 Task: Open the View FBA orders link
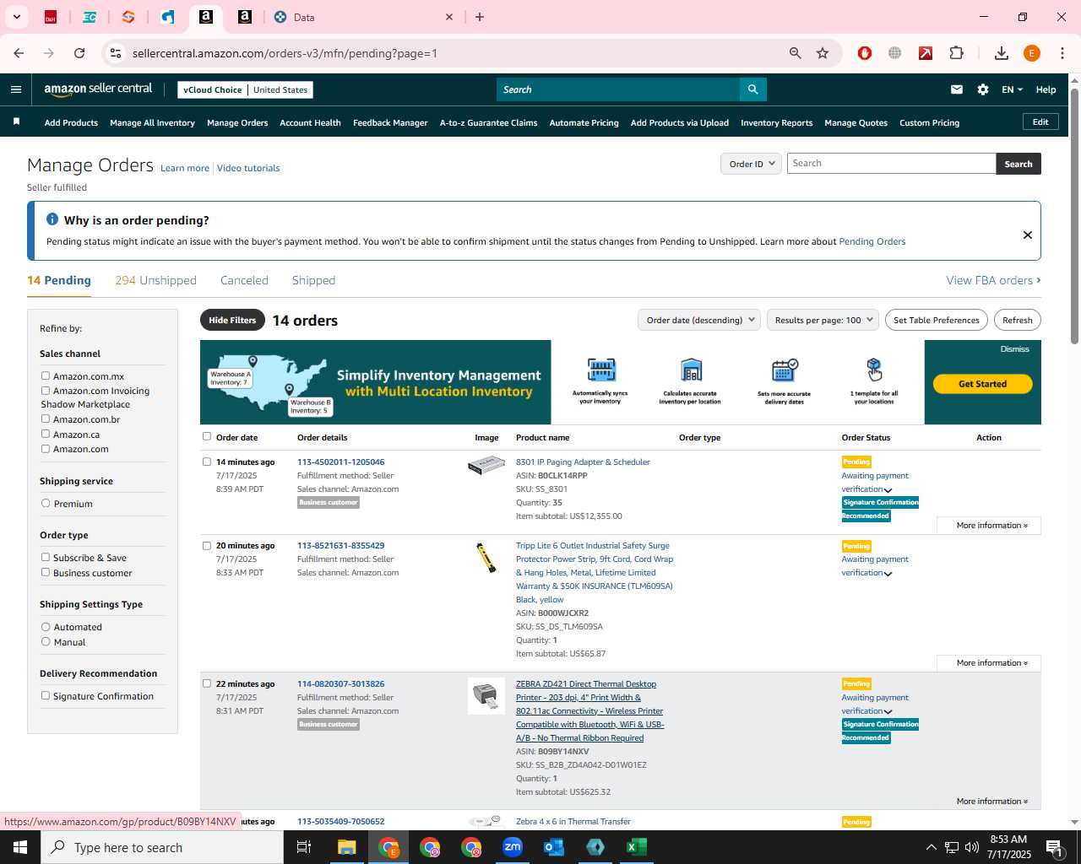pyautogui.click(x=993, y=280)
